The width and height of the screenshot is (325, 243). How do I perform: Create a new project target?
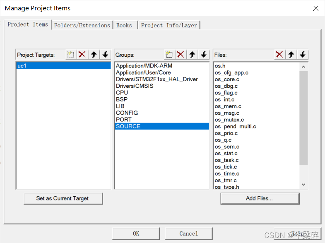coord(71,55)
